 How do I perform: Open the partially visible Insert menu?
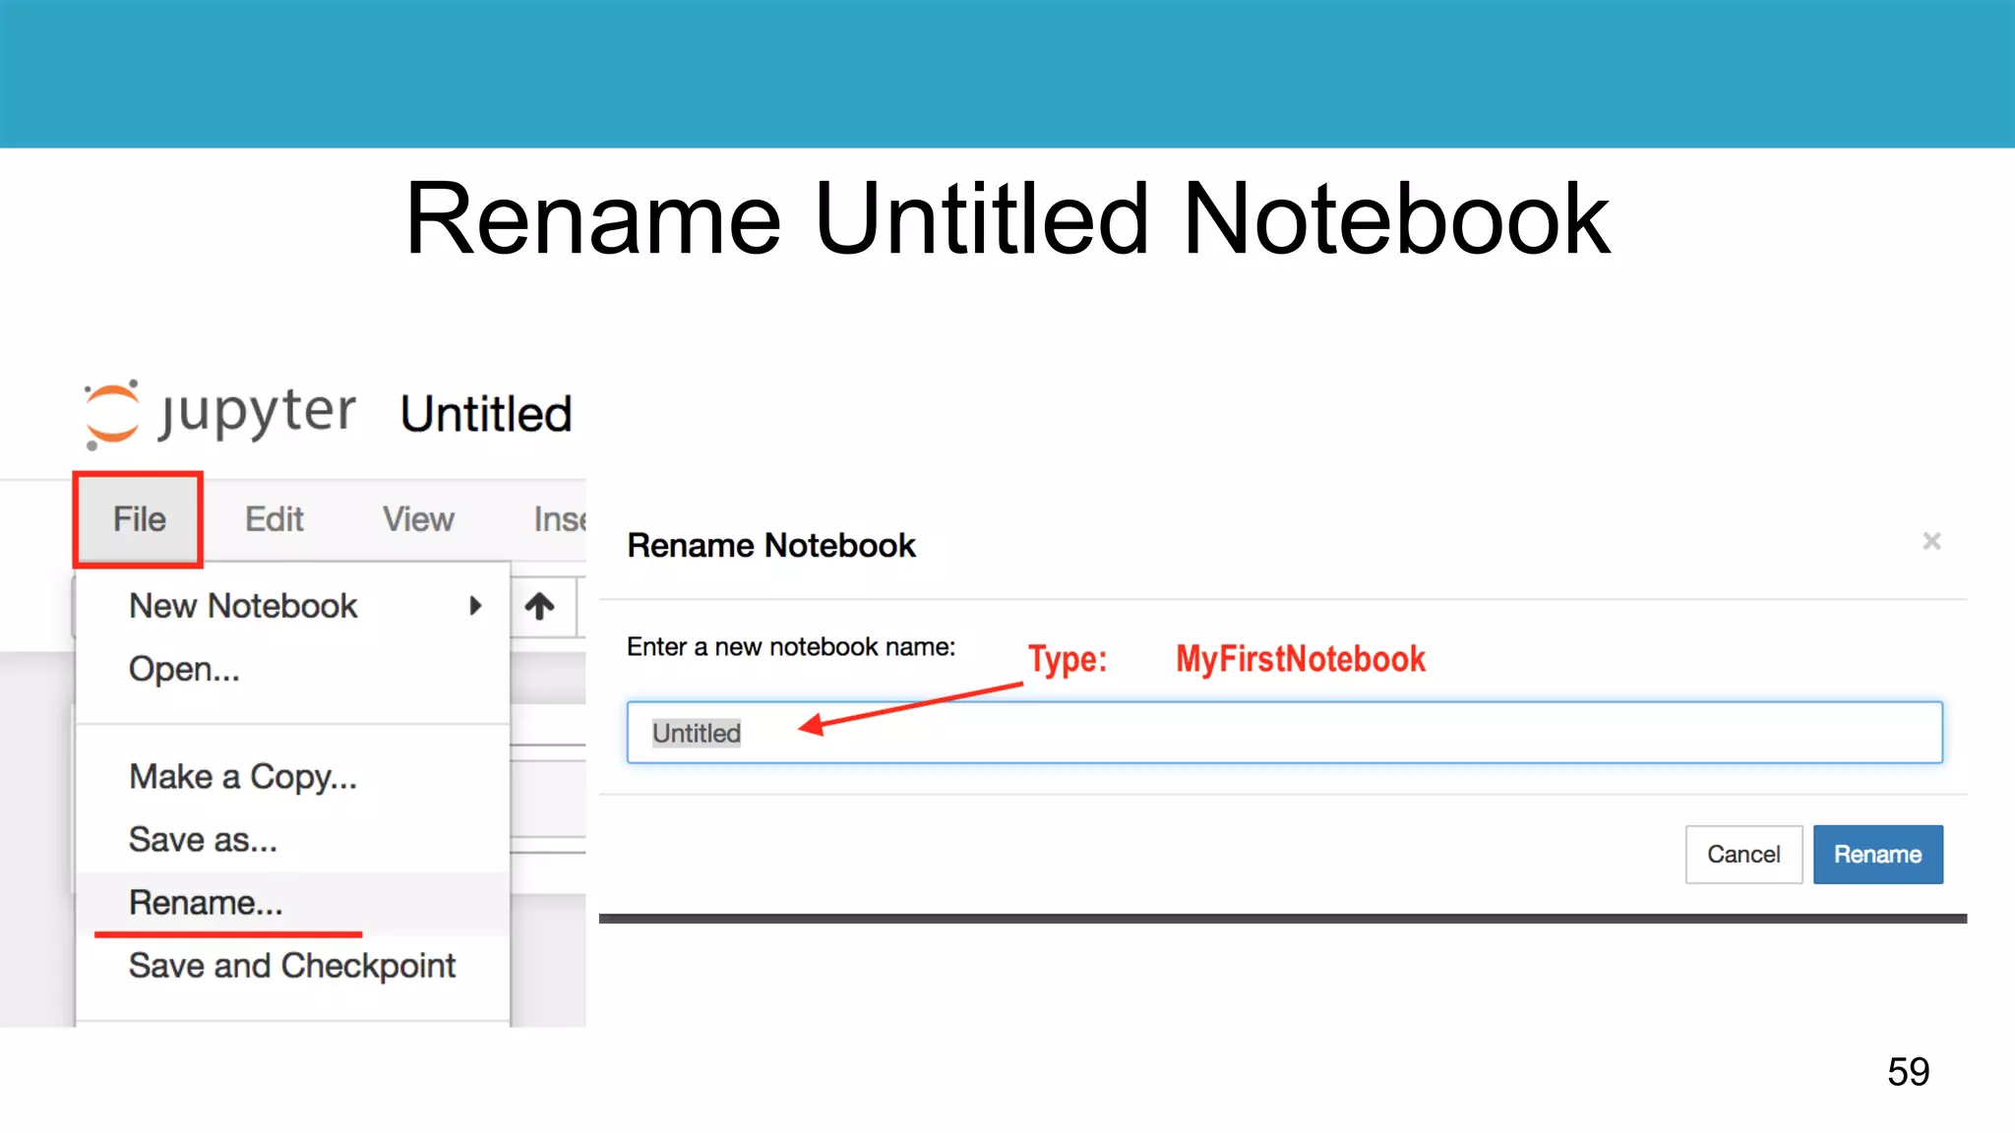click(x=559, y=519)
